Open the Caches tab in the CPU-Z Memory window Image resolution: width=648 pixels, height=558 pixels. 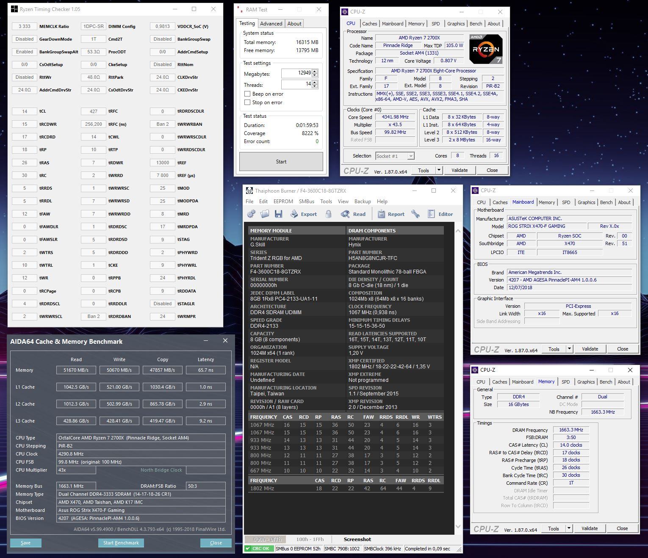(x=500, y=382)
